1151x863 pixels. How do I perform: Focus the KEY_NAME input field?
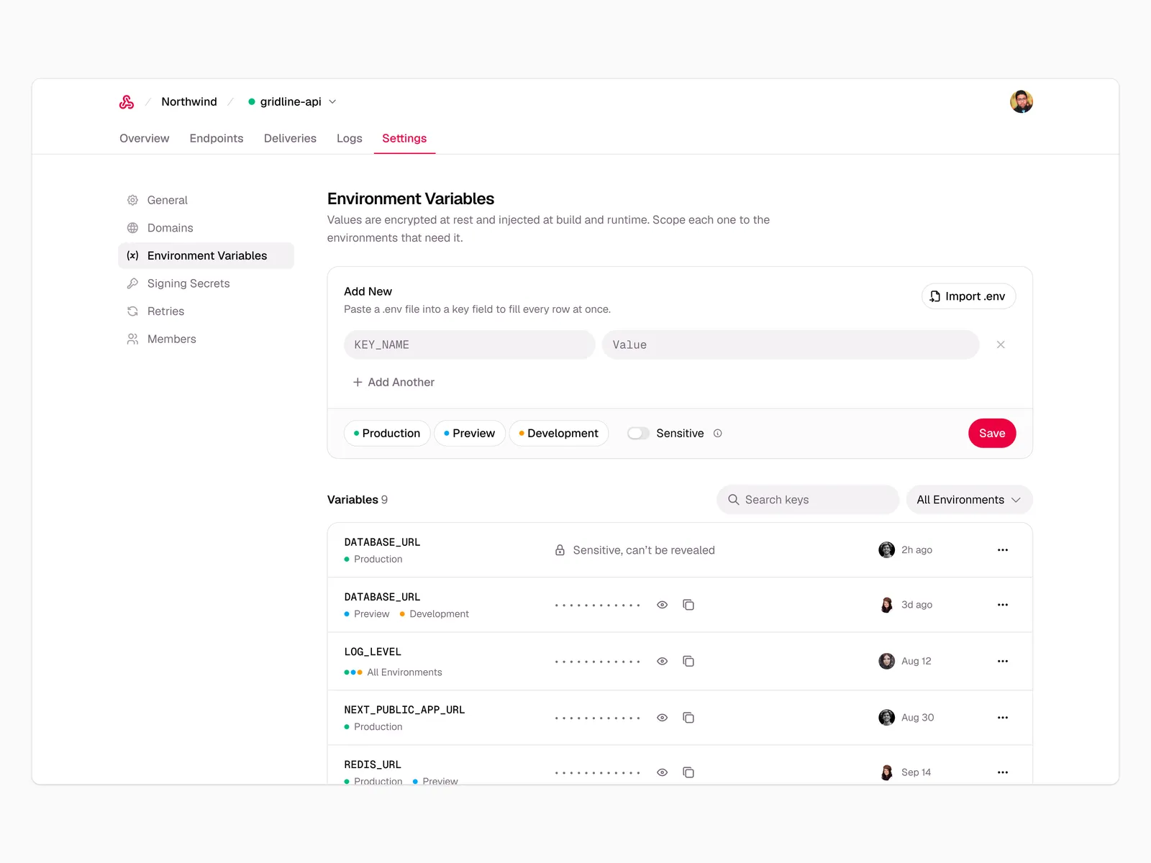(470, 345)
